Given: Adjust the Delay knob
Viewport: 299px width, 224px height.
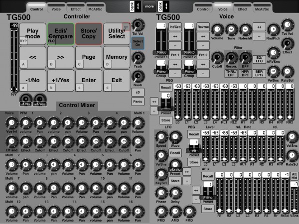Looking at the screenshot, I should [x=175, y=193].
